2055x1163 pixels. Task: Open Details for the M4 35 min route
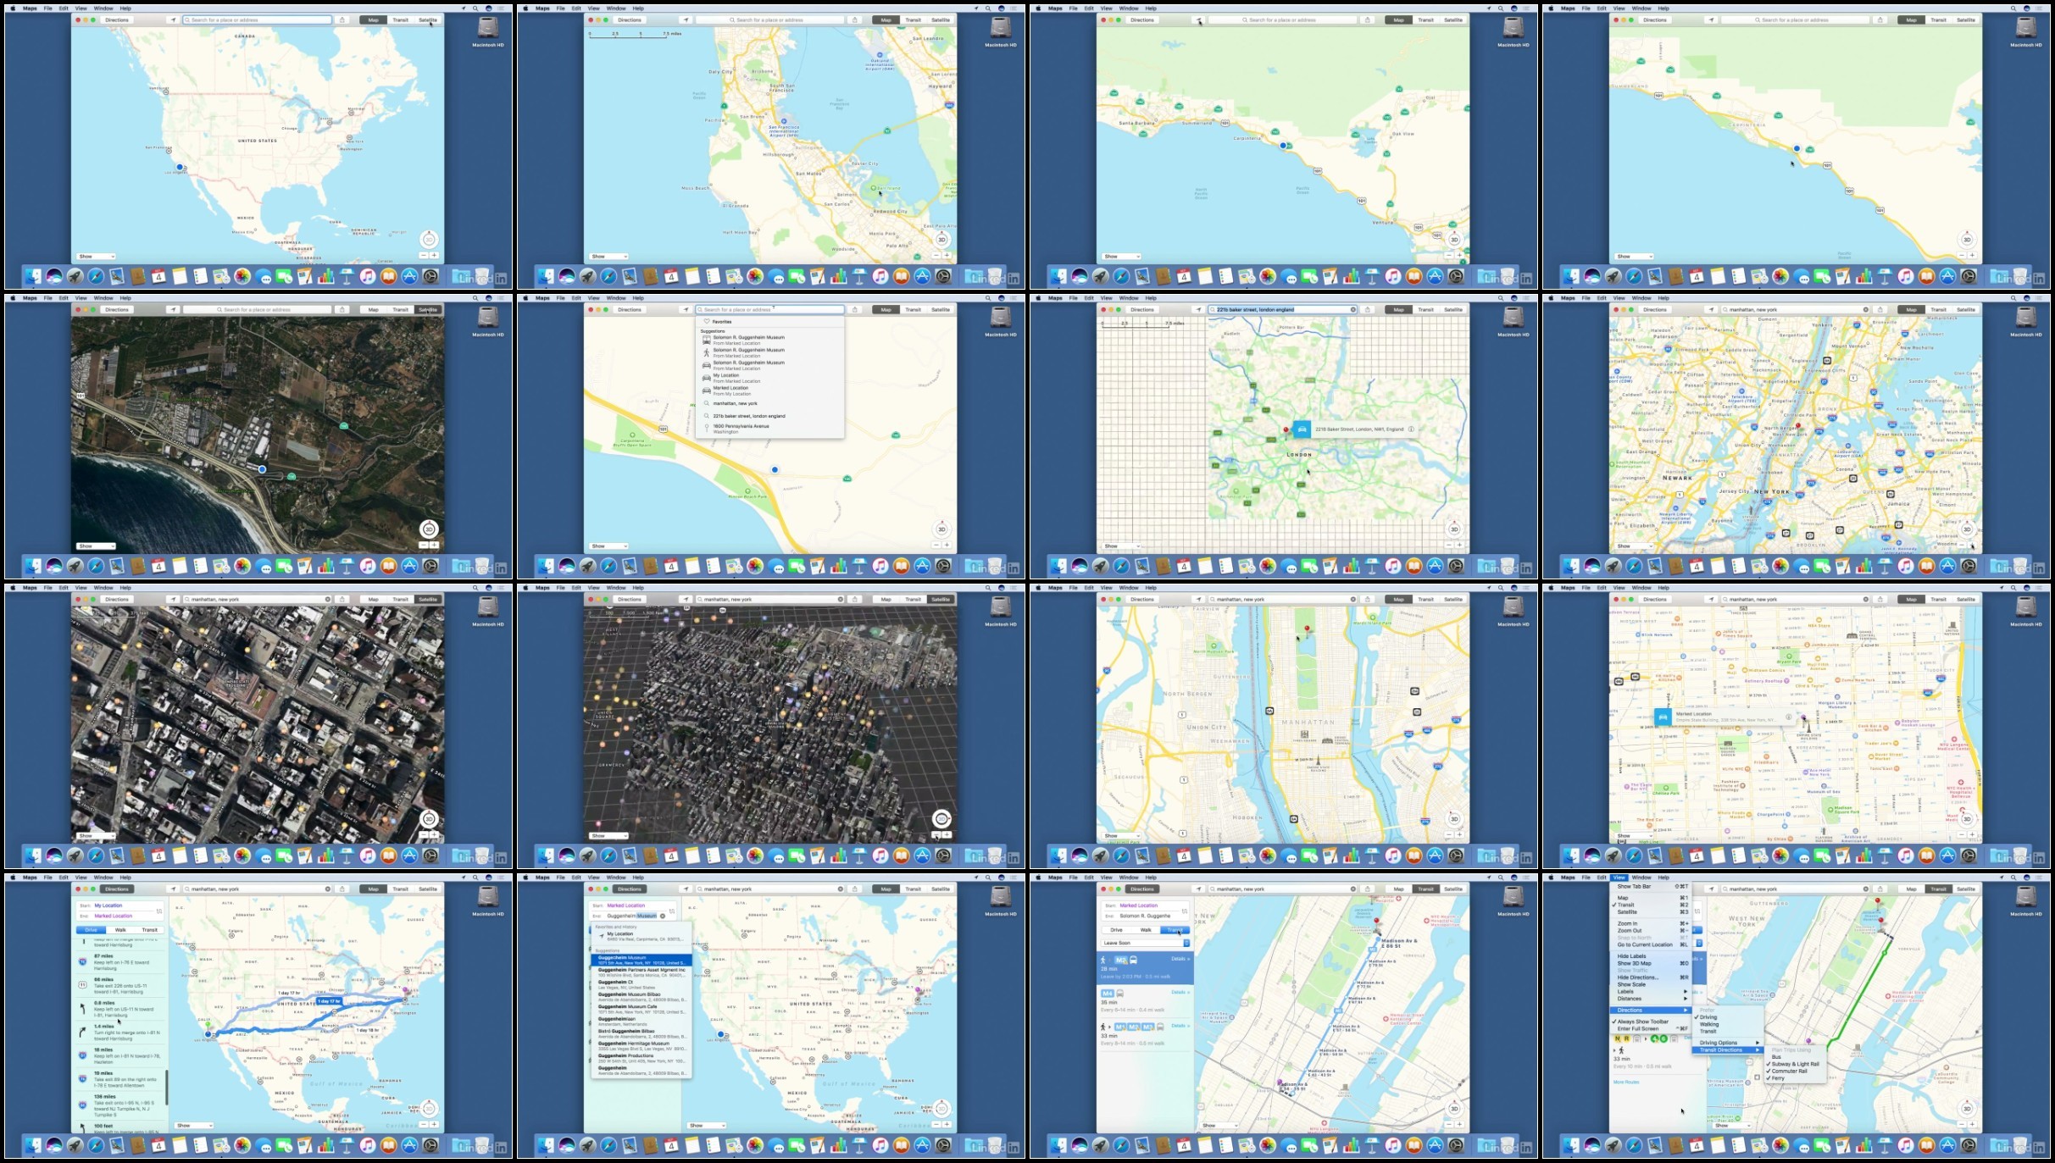1180,992
